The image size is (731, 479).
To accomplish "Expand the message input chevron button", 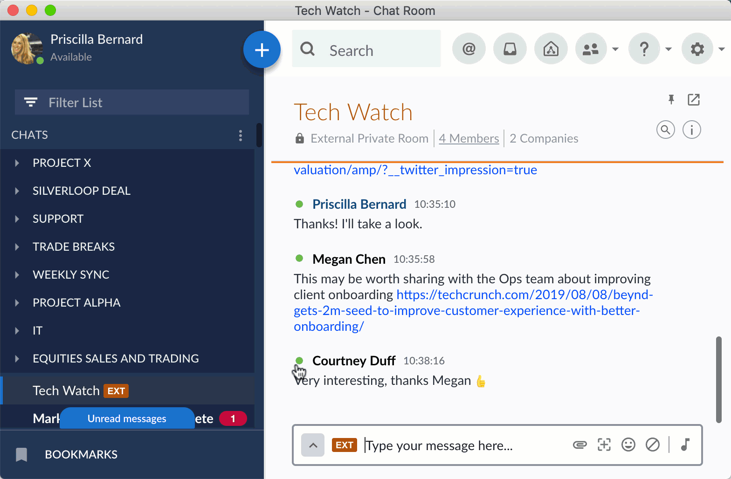I will tap(313, 445).
